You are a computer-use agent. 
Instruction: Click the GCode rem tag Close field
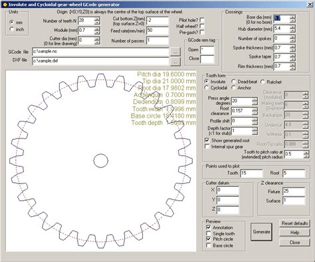pyautogui.click(x=207, y=59)
